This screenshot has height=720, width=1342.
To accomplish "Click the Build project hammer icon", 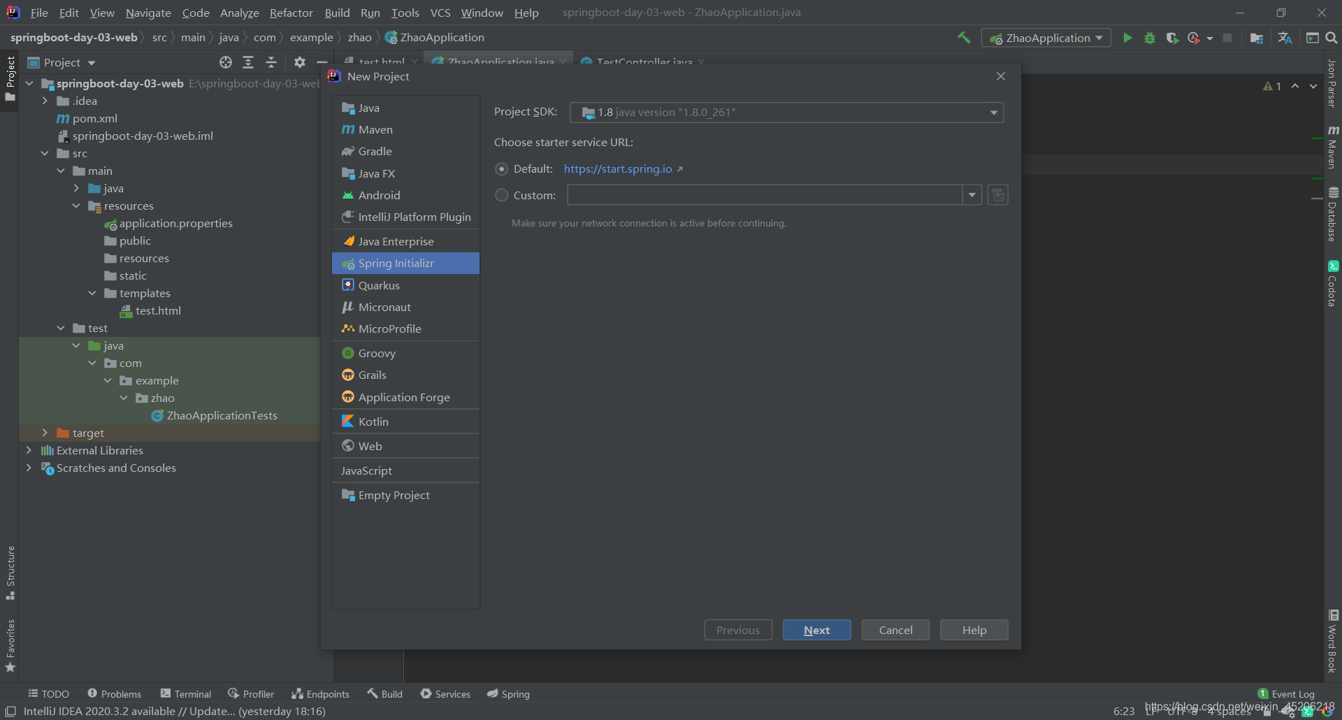I will pos(965,38).
